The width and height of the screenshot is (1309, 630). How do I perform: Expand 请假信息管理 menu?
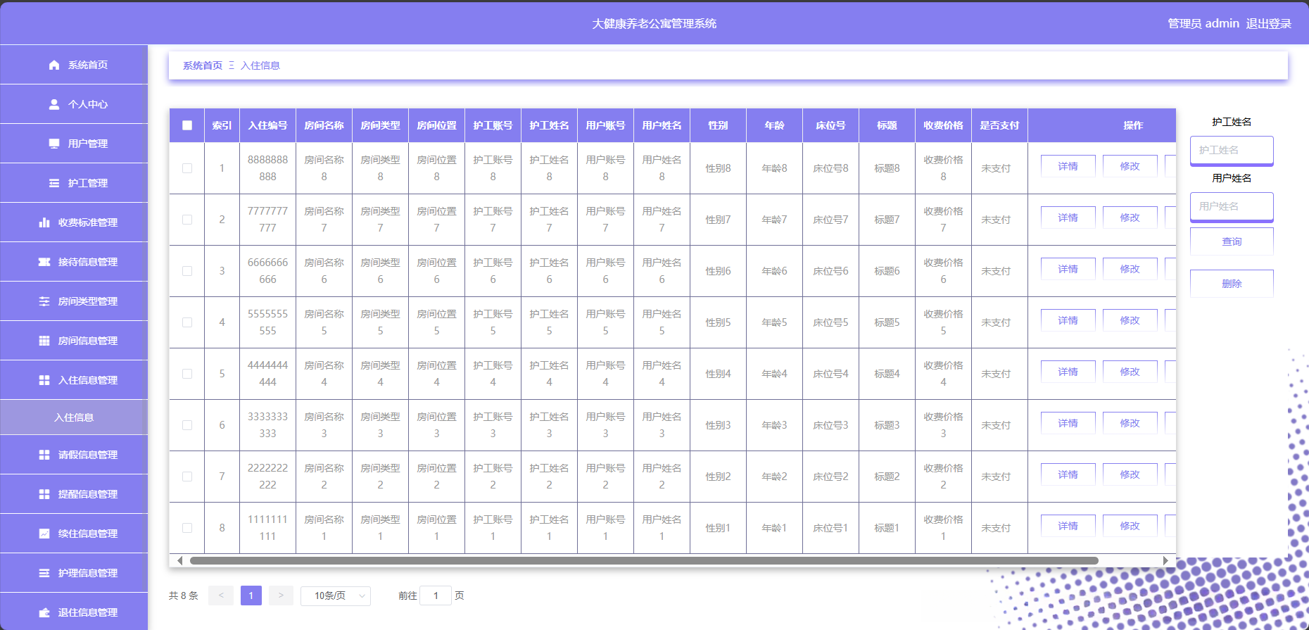[x=74, y=455]
